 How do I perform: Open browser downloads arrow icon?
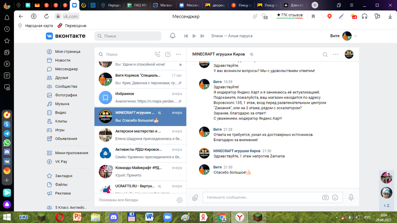click(x=390, y=16)
